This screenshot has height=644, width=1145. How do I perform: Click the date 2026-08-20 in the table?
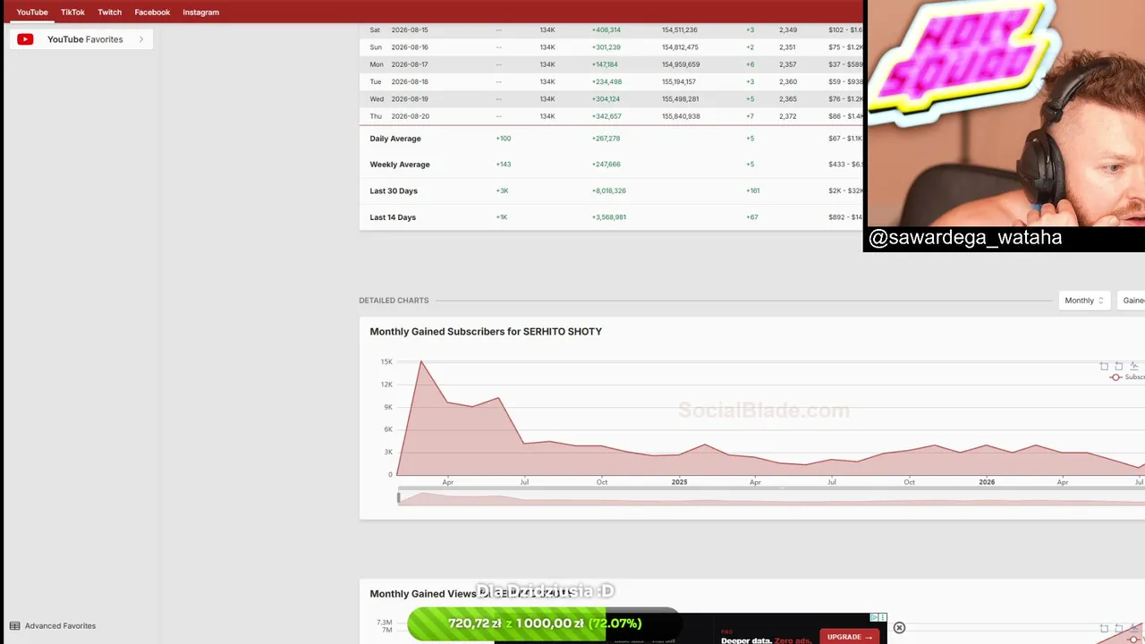(410, 116)
